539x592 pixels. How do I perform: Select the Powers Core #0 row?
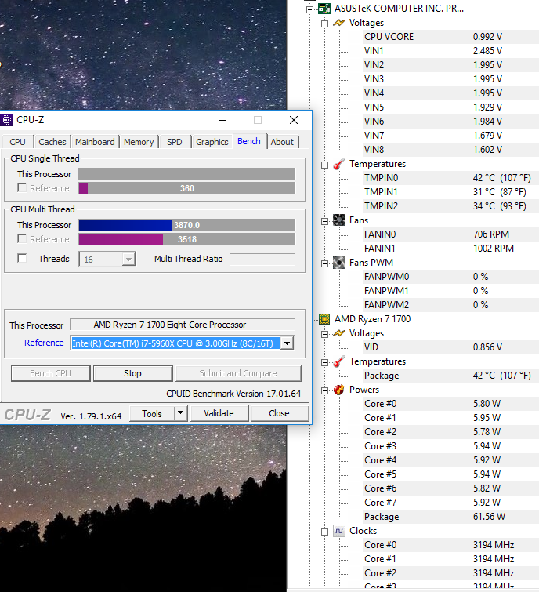(450, 404)
